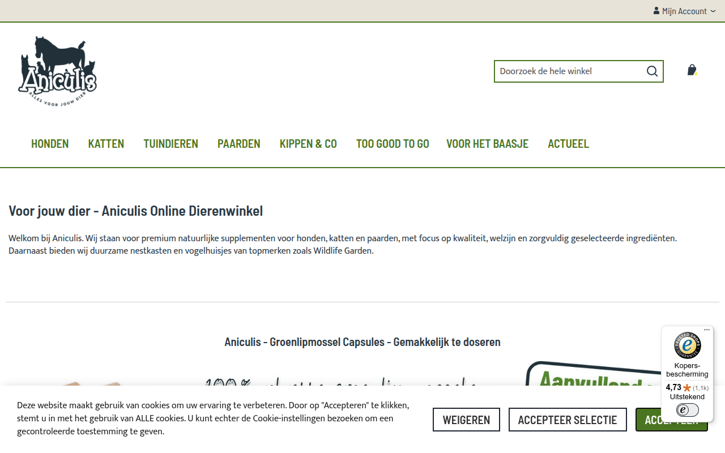This screenshot has height=453, width=725.
Task: Click the orange rating star
Action: (687, 388)
